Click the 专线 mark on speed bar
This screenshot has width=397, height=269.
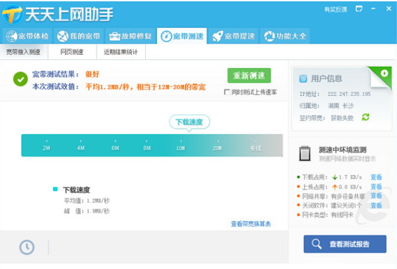click(256, 148)
